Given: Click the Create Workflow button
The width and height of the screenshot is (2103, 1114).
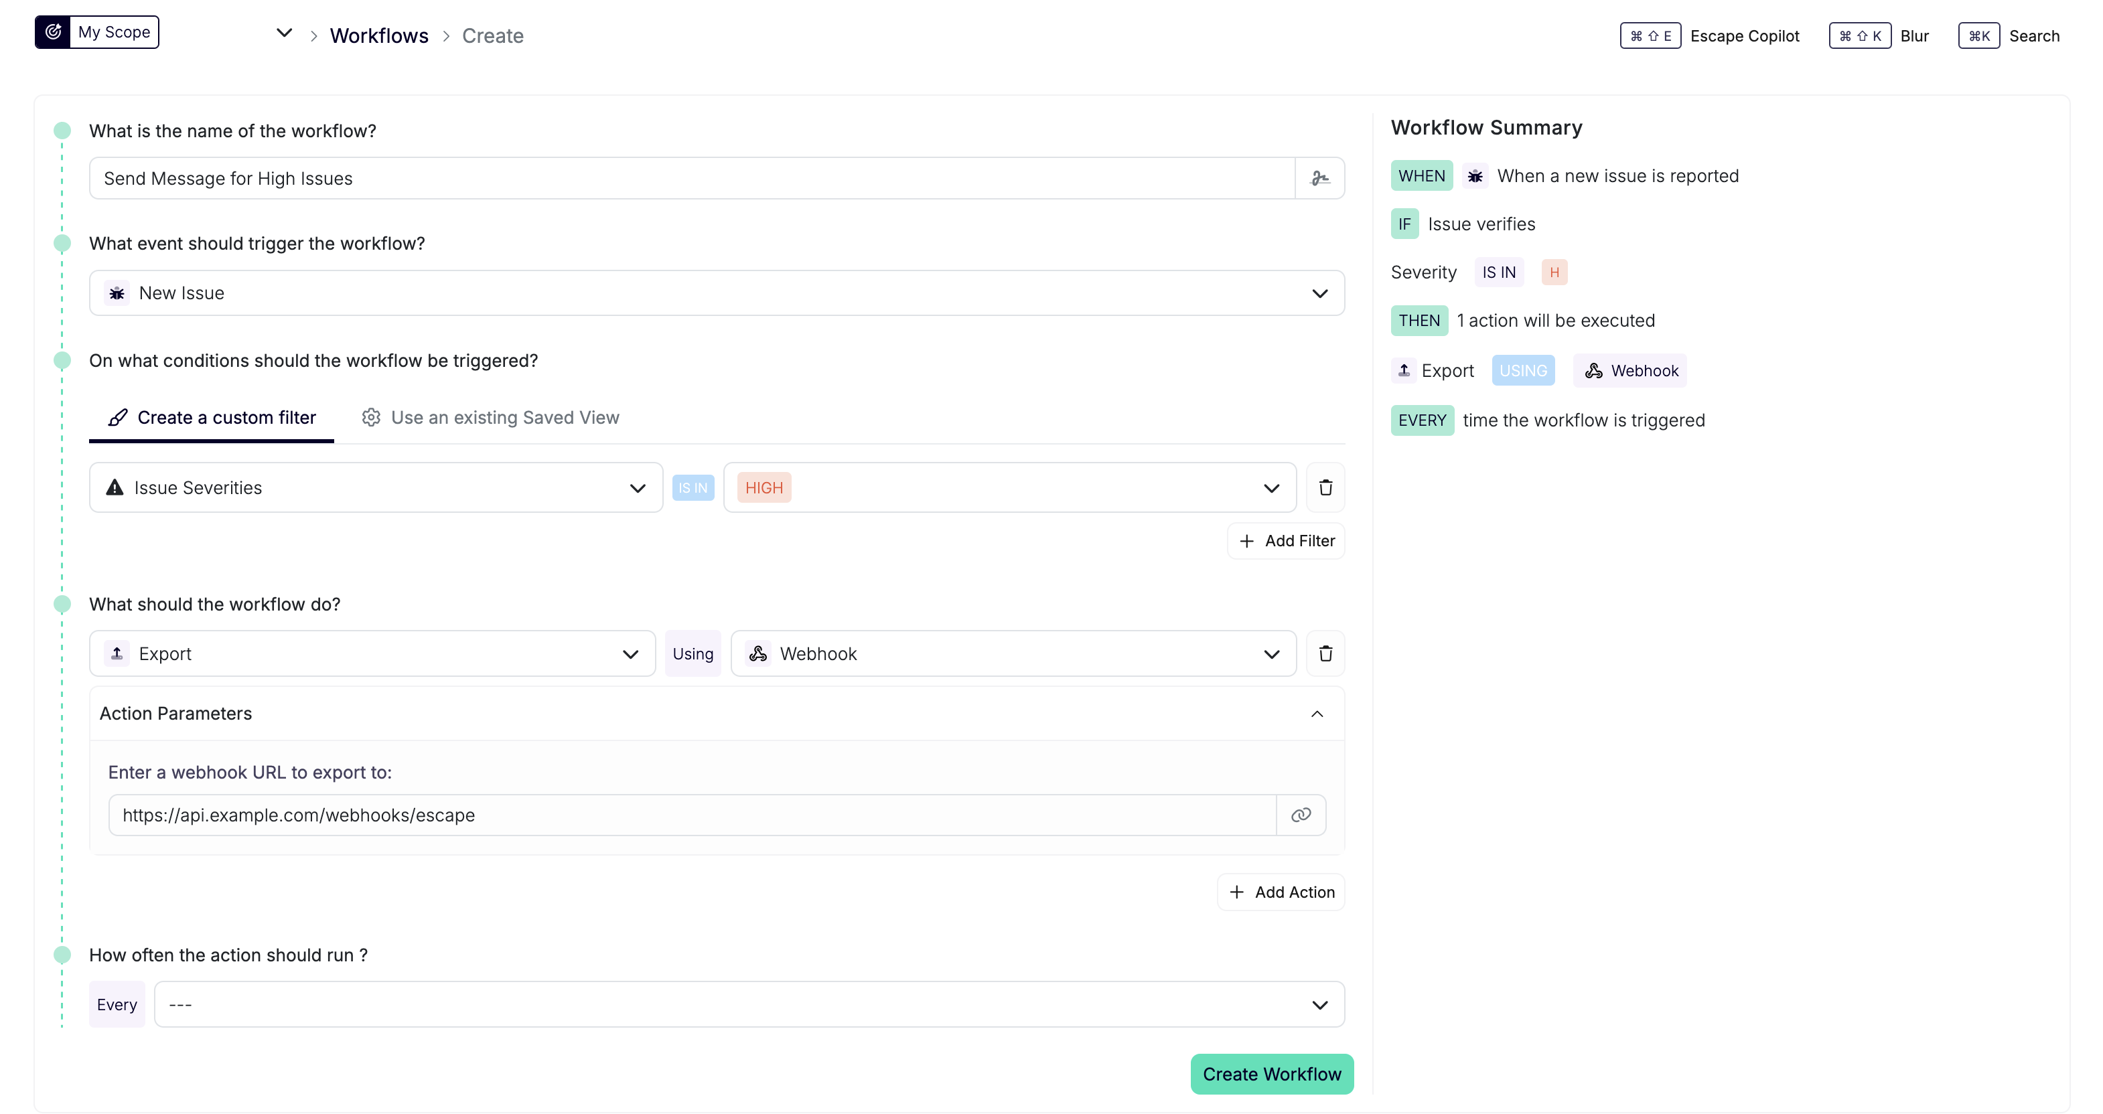Looking at the screenshot, I should click(1271, 1074).
